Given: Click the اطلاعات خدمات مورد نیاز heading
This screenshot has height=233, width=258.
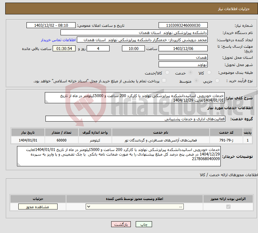Looking at the screenshot, I should [x=230, y=108].
